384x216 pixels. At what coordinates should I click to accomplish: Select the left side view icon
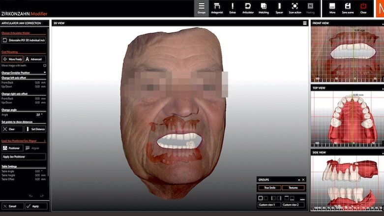tap(273, 198)
